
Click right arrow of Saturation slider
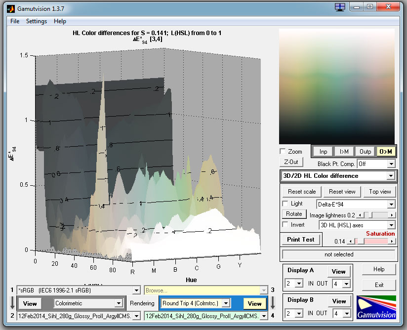point(392,241)
